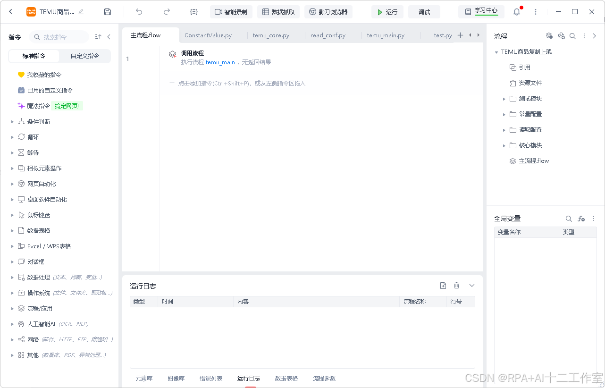Start 智能录制 smart recording
This screenshot has width=605, height=388.
coord(231,12)
